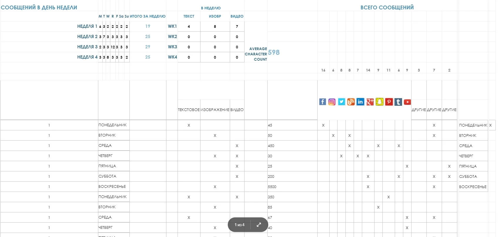Select the ИЗОБРАЖЕНИЕ column header cell
The image size is (501, 237).
tap(215, 110)
